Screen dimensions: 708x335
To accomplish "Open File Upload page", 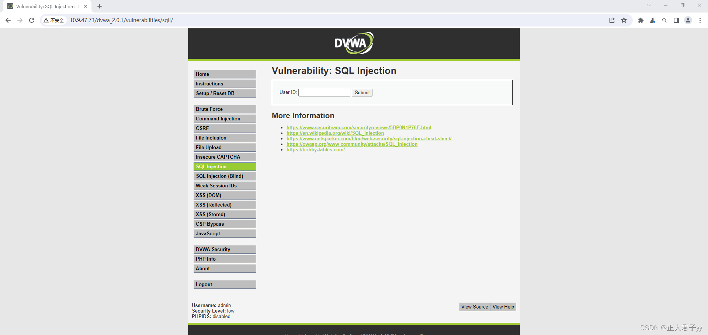I will (225, 147).
